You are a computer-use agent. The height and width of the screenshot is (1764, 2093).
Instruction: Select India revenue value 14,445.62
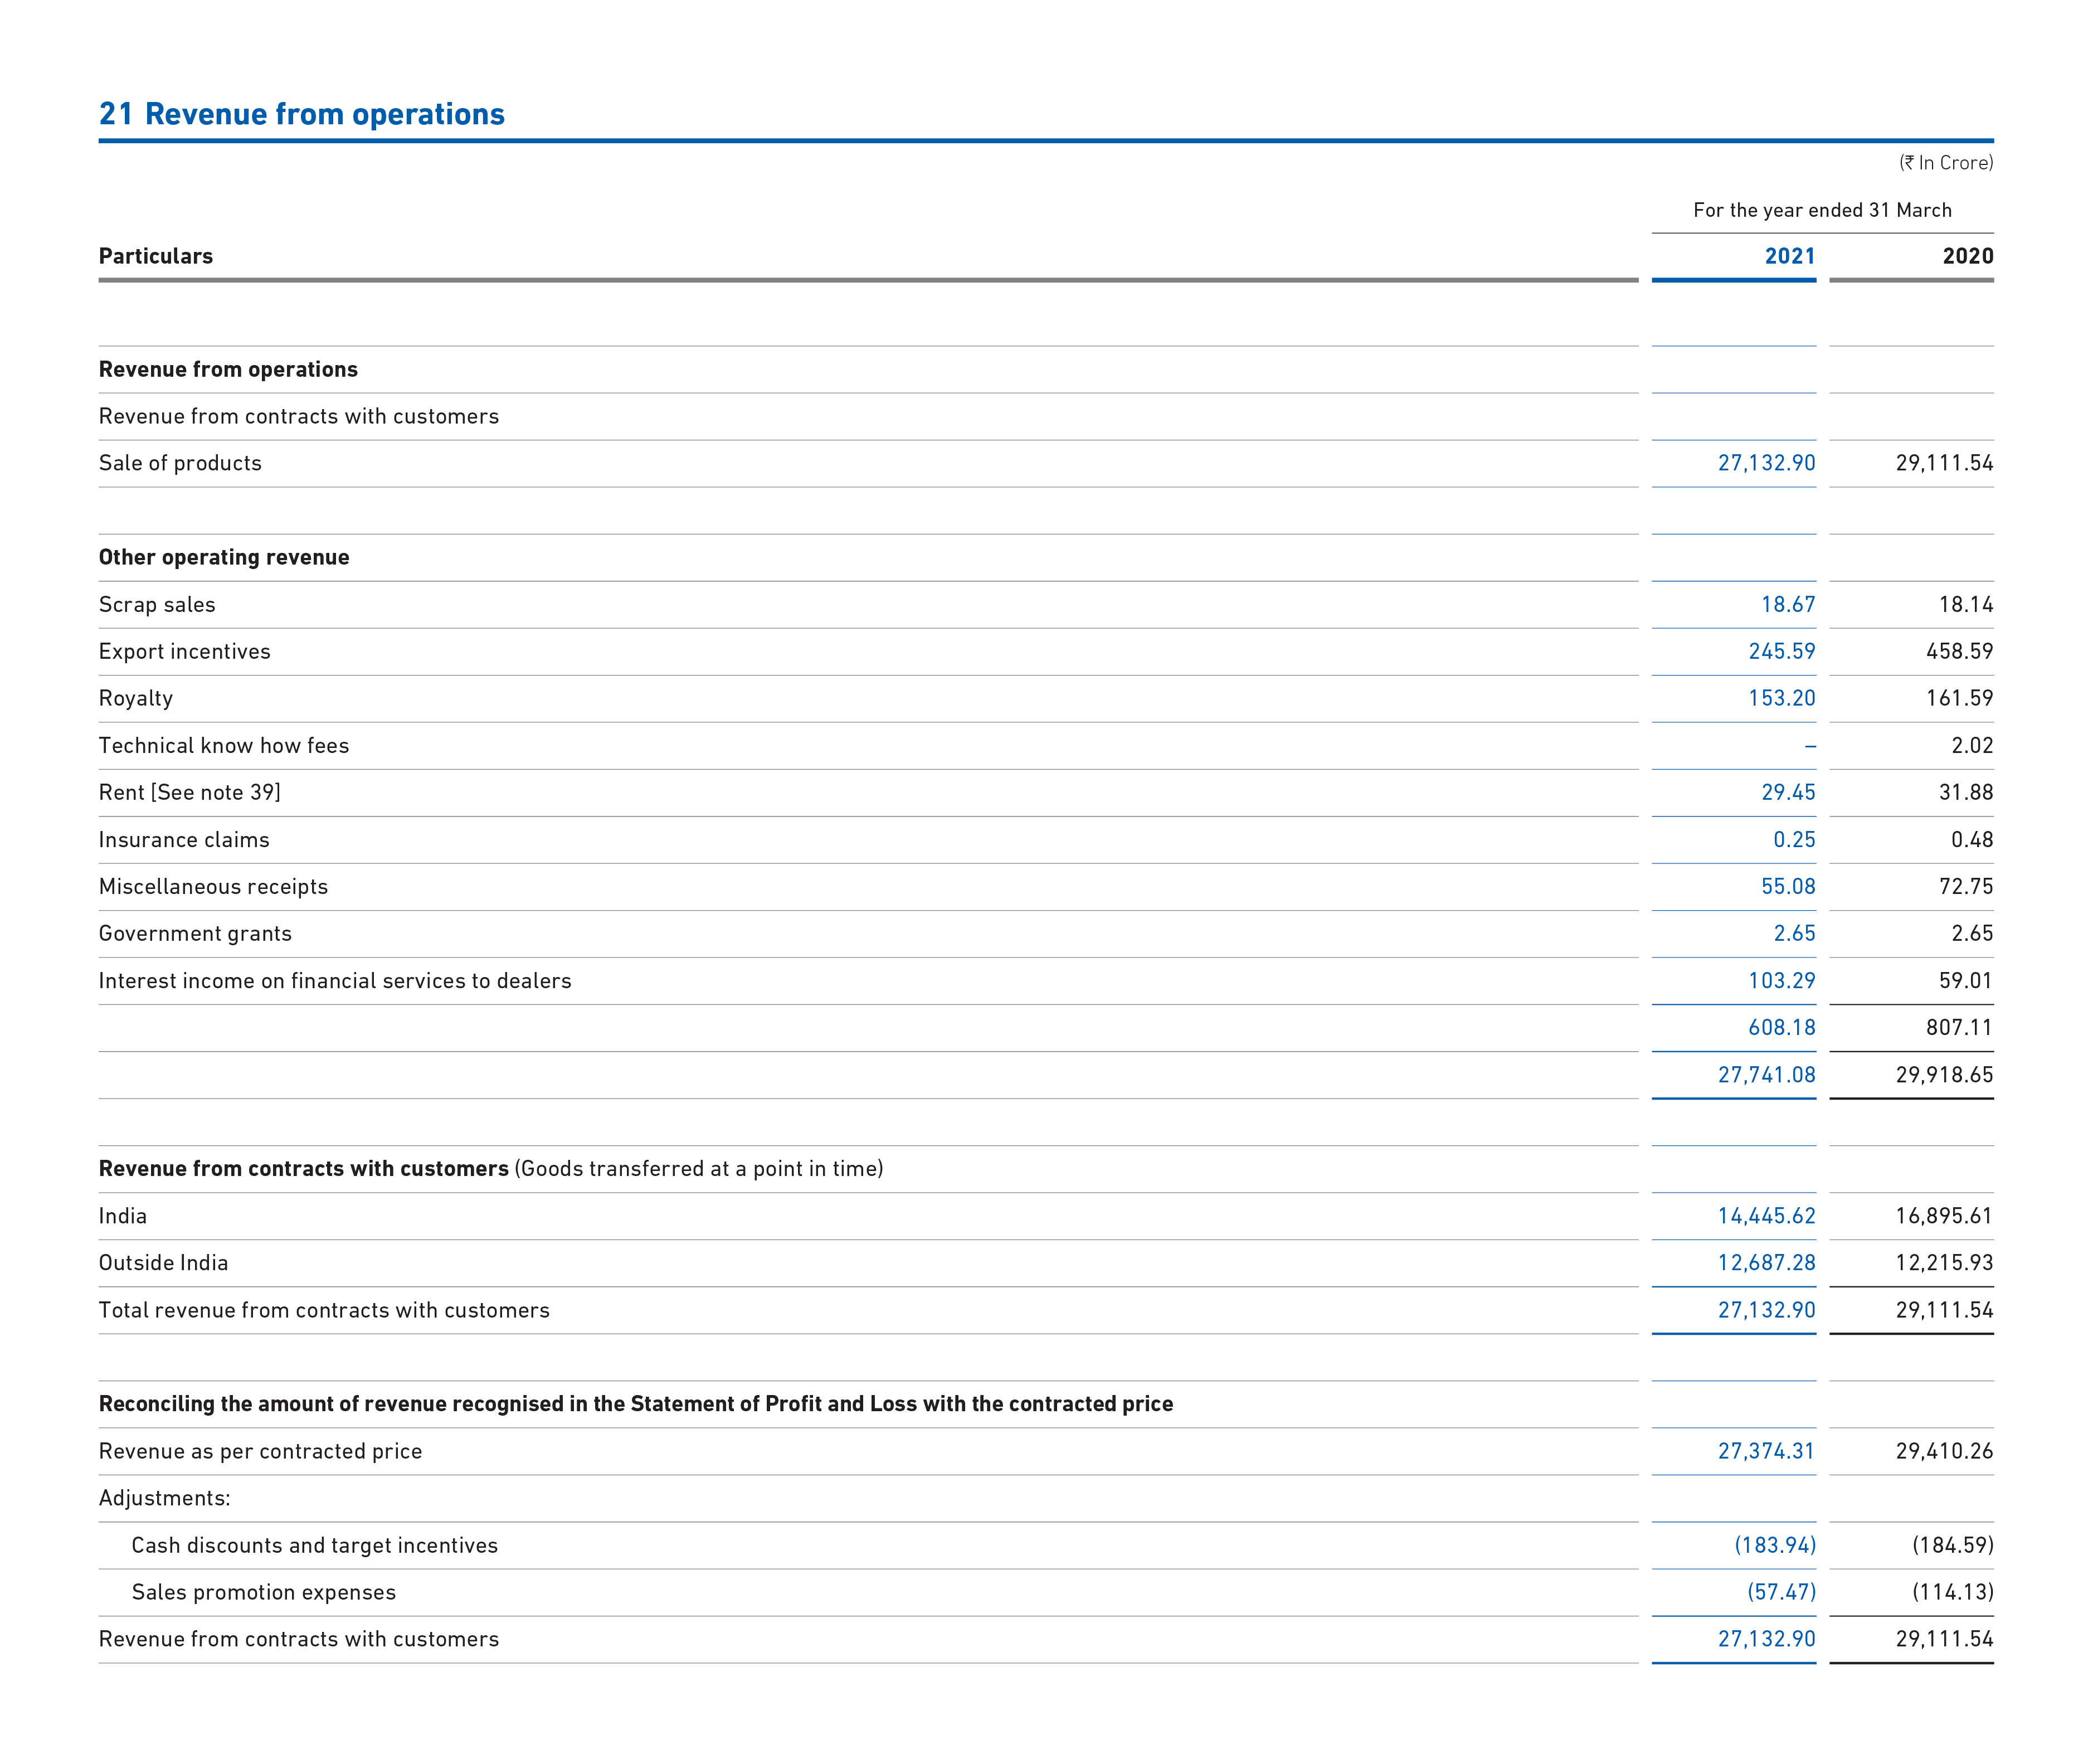coord(1766,1216)
